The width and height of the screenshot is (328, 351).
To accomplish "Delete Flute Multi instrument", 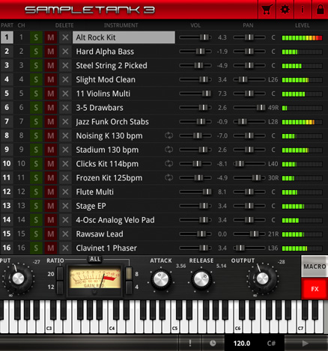I will [x=65, y=192].
